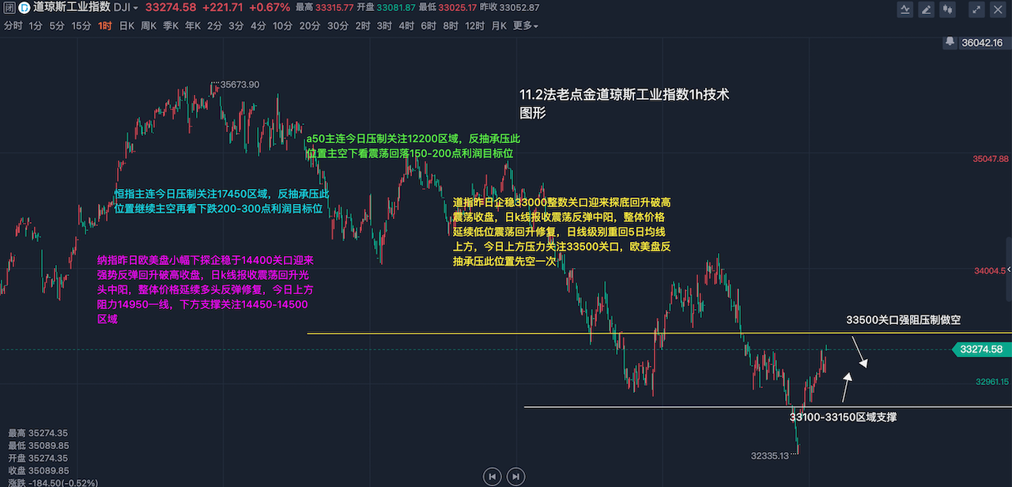Click the price alert bell icon
Screen dimensions: 1012x487
950,43
